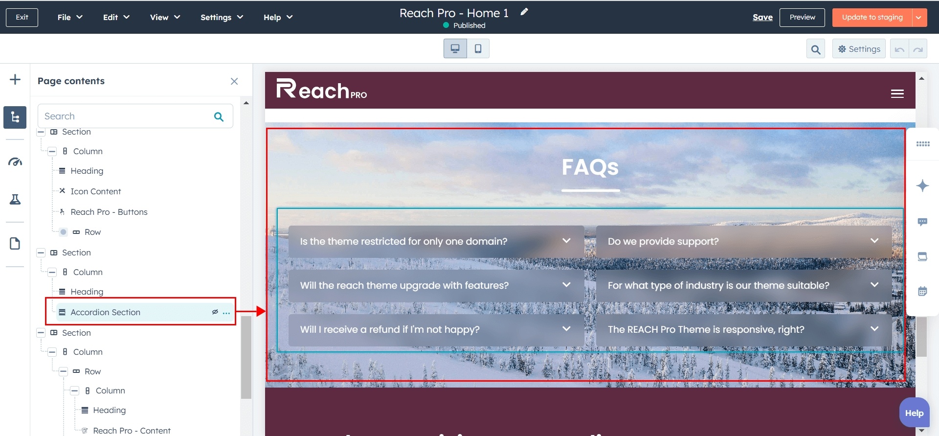Select Reach Pro - Content tree item
Image resolution: width=939 pixels, height=436 pixels.
[132, 431]
